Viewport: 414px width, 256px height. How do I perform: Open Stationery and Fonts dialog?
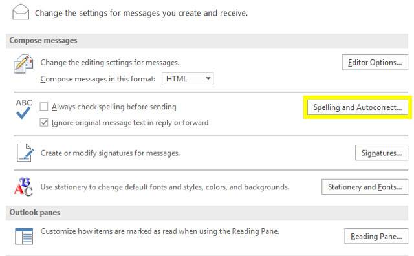point(365,187)
